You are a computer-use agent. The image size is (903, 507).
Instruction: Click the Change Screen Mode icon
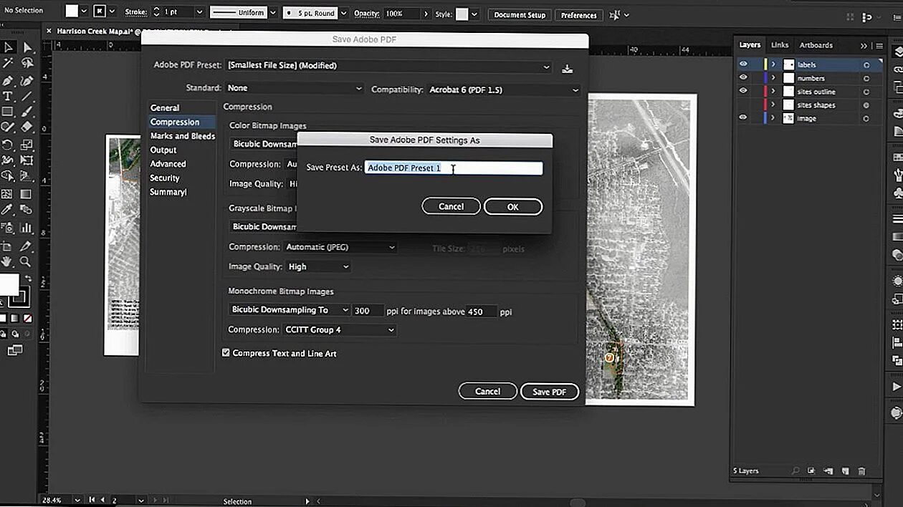(15, 350)
